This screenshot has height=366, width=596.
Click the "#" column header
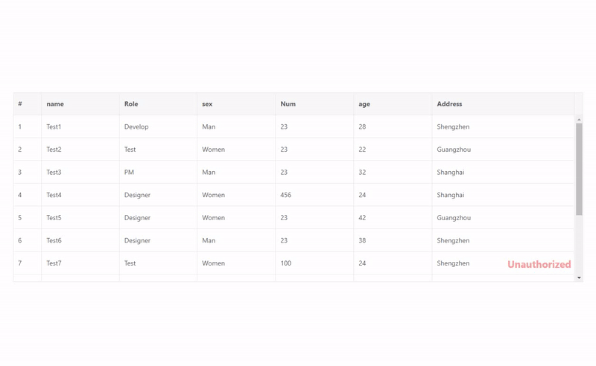tap(20, 104)
